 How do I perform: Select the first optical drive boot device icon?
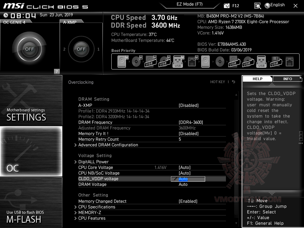click(x=136, y=61)
